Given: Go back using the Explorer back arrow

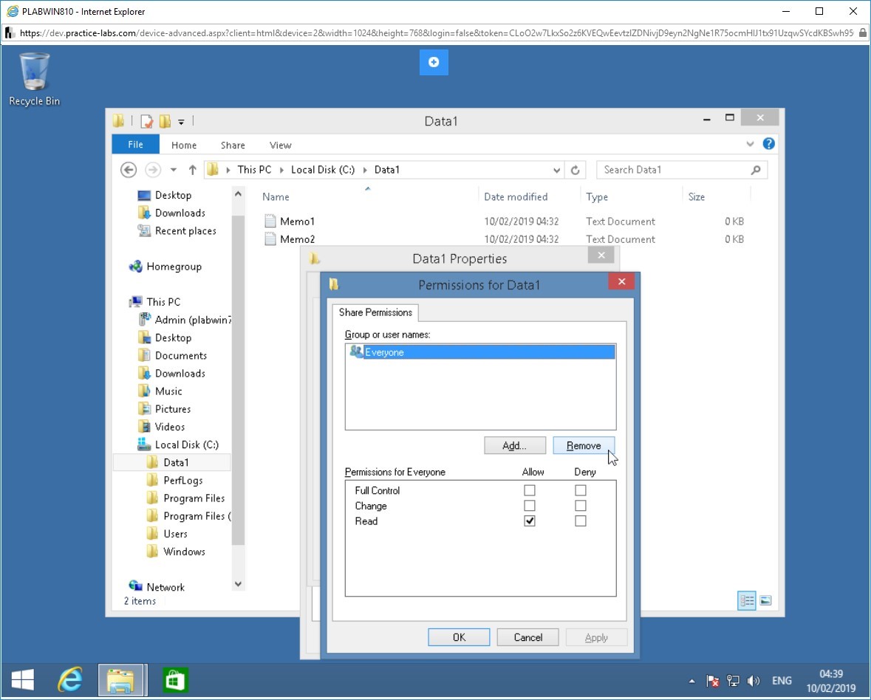Looking at the screenshot, I should coord(129,170).
